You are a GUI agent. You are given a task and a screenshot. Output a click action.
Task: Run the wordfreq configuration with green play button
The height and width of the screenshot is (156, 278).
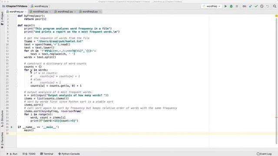click(x=225, y=6)
